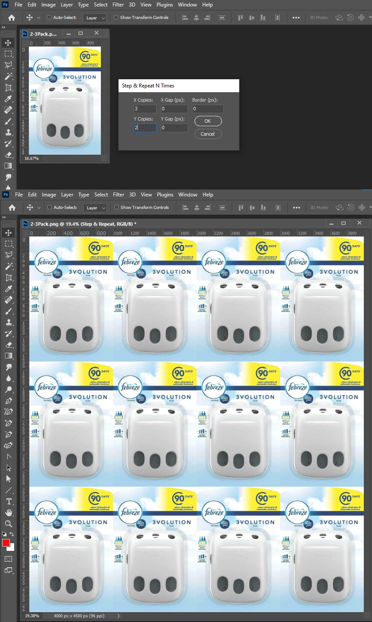Select Eyedropper tool in the Step & Repeat dialog window
Screen dimensions: 372x622
tap(8, 99)
